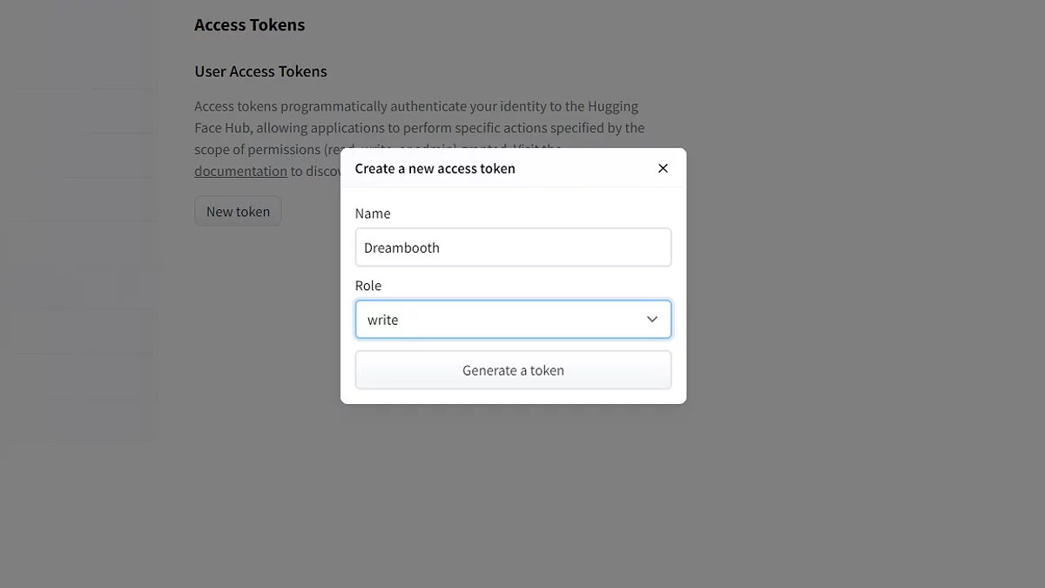Click the chevron arrow in the Role dropdown
The image size is (1045, 588).
(x=652, y=320)
